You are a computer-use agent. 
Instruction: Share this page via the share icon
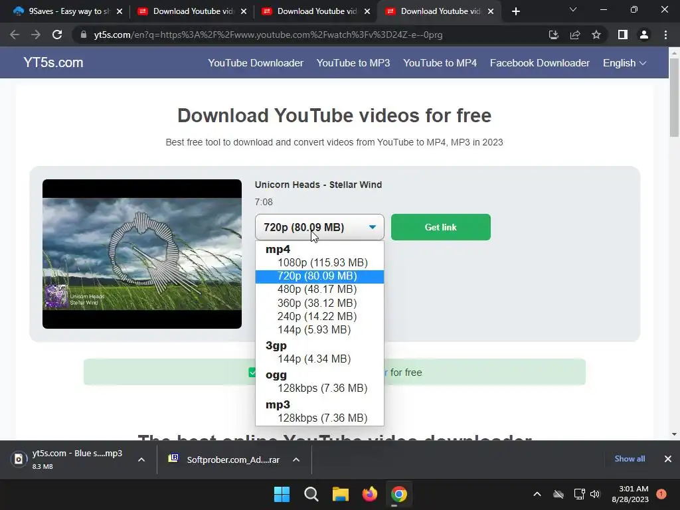point(575,35)
